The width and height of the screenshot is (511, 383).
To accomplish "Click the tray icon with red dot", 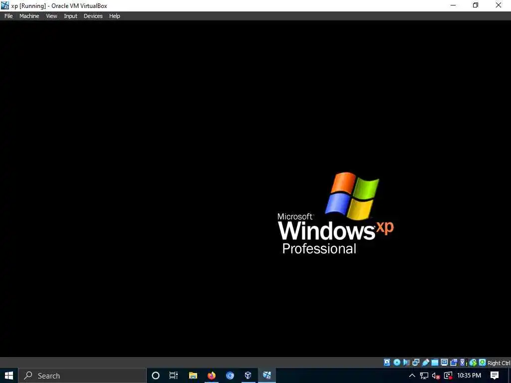I will pyautogui.click(x=448, y=376).
